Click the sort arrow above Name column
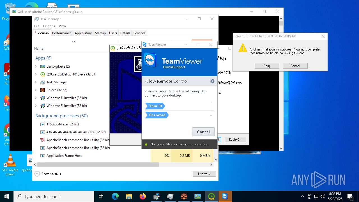The height and width of the screenshot is (202, 359). (x=73, y=41)
